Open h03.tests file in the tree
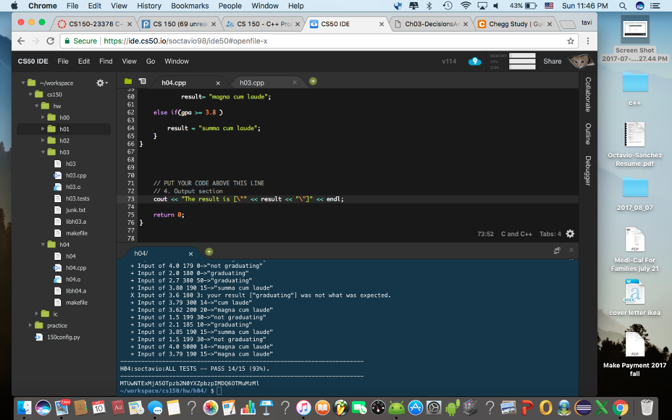672x420 pixels. (x=77, y=198)
